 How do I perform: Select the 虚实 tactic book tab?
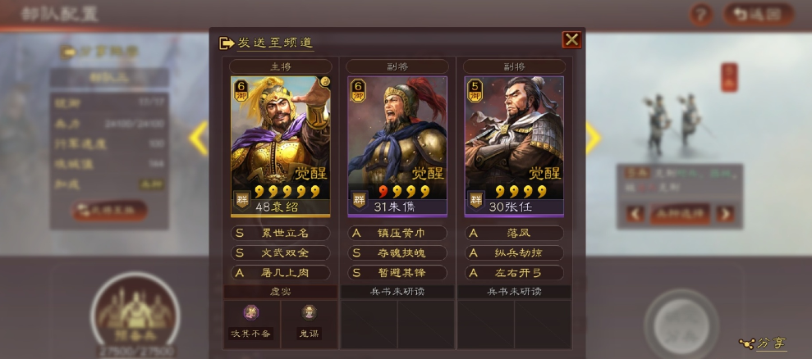coord(280,292)
